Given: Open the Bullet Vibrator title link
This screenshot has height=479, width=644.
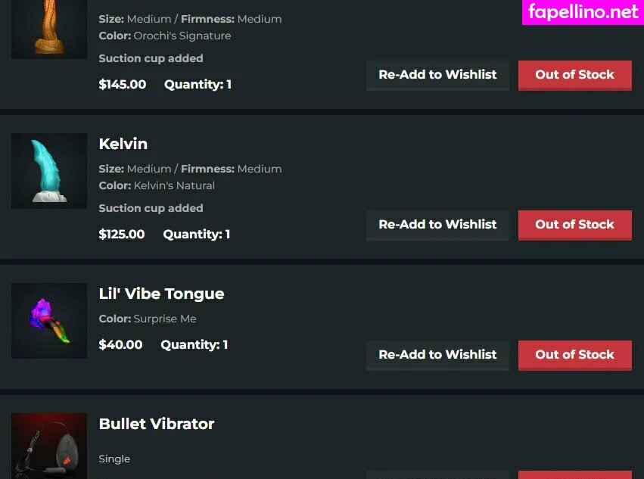Looking at the screenshot, I should click(x=157, y=424).
